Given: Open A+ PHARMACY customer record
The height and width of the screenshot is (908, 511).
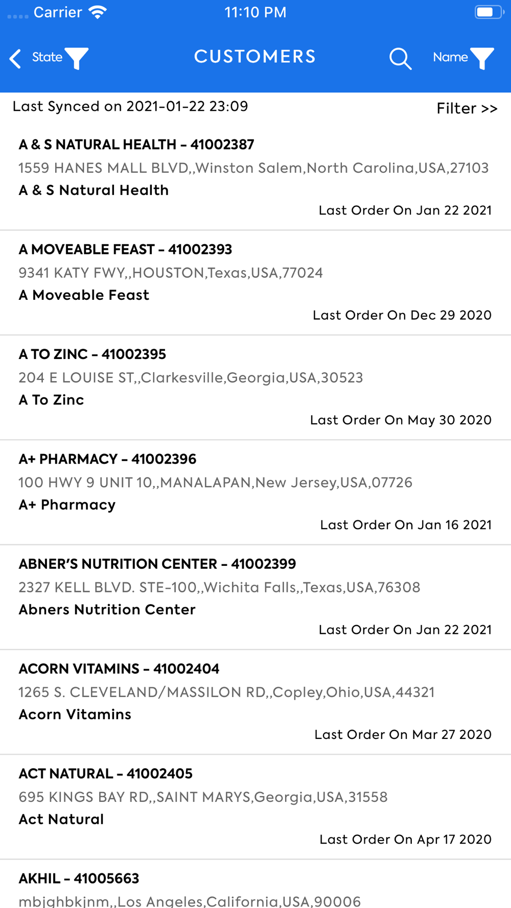Looking at the screenshot, I should [x=255, y=492].
